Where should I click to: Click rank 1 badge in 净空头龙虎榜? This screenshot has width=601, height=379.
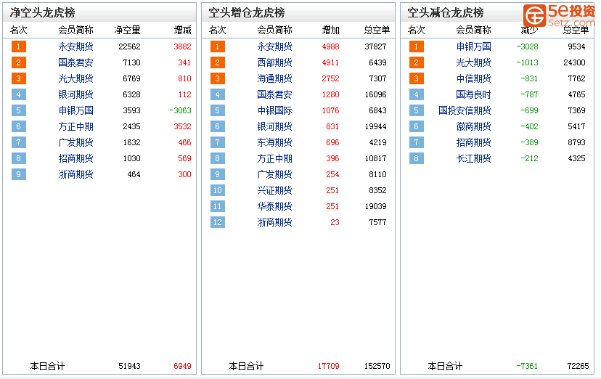(18, 46)
